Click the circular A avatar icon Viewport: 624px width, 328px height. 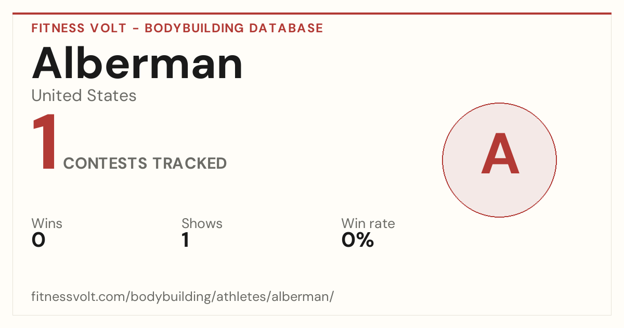[x=499, y=160]
